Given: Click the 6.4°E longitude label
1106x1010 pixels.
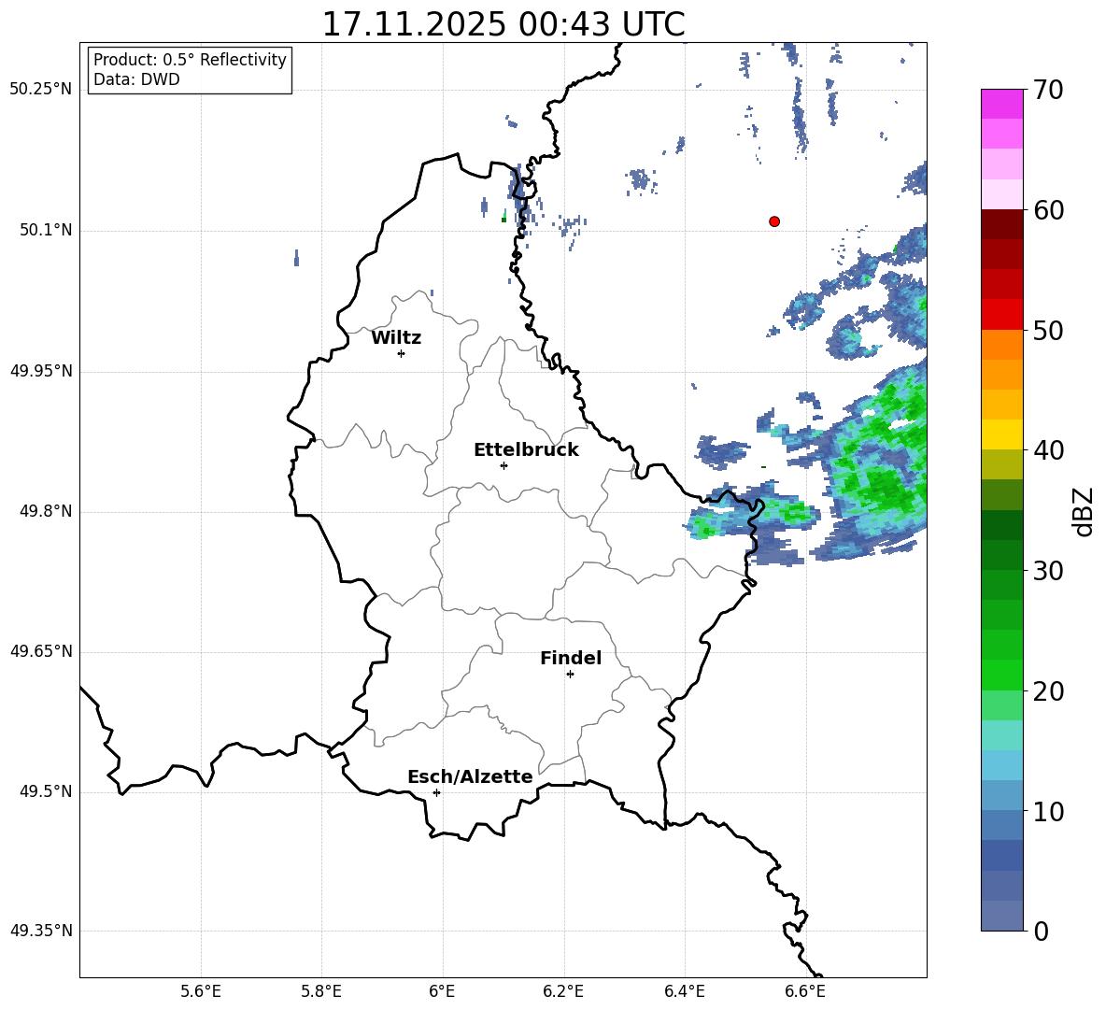Looking at the screenshot, I should tap(684, 991).
